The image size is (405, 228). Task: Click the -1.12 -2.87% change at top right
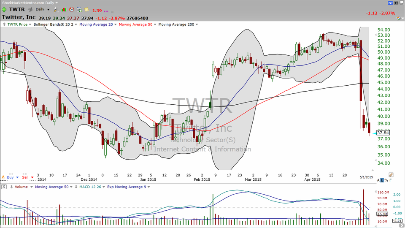click(381, 13)
